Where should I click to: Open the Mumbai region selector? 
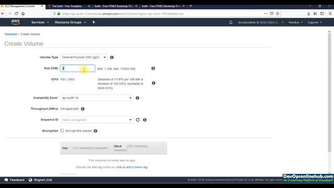coord(295,22)
